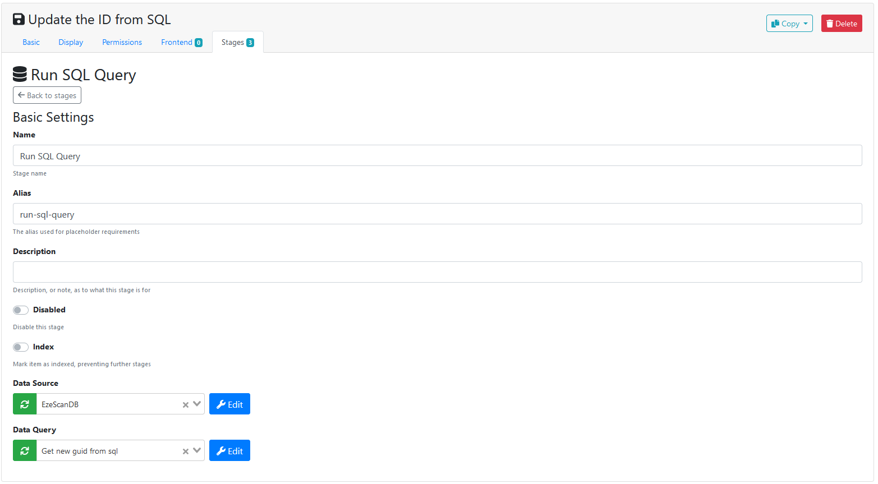
Task: Expand the Data Source dropdown arrow
Action: [197, 404]
